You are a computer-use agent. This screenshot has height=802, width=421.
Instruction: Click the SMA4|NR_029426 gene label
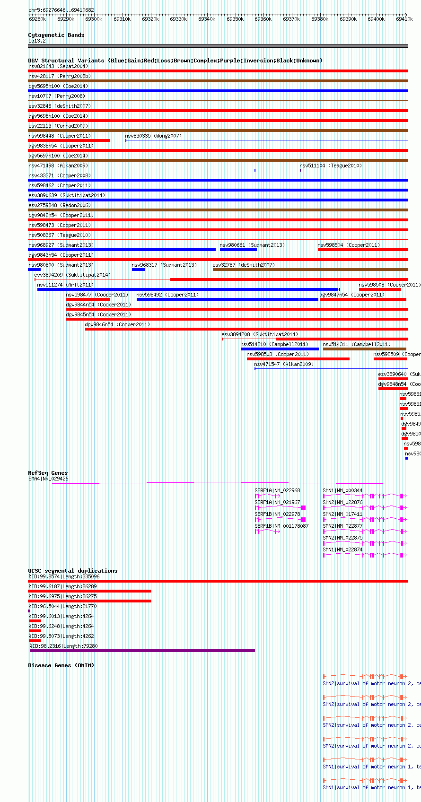(x=48, y=479)
